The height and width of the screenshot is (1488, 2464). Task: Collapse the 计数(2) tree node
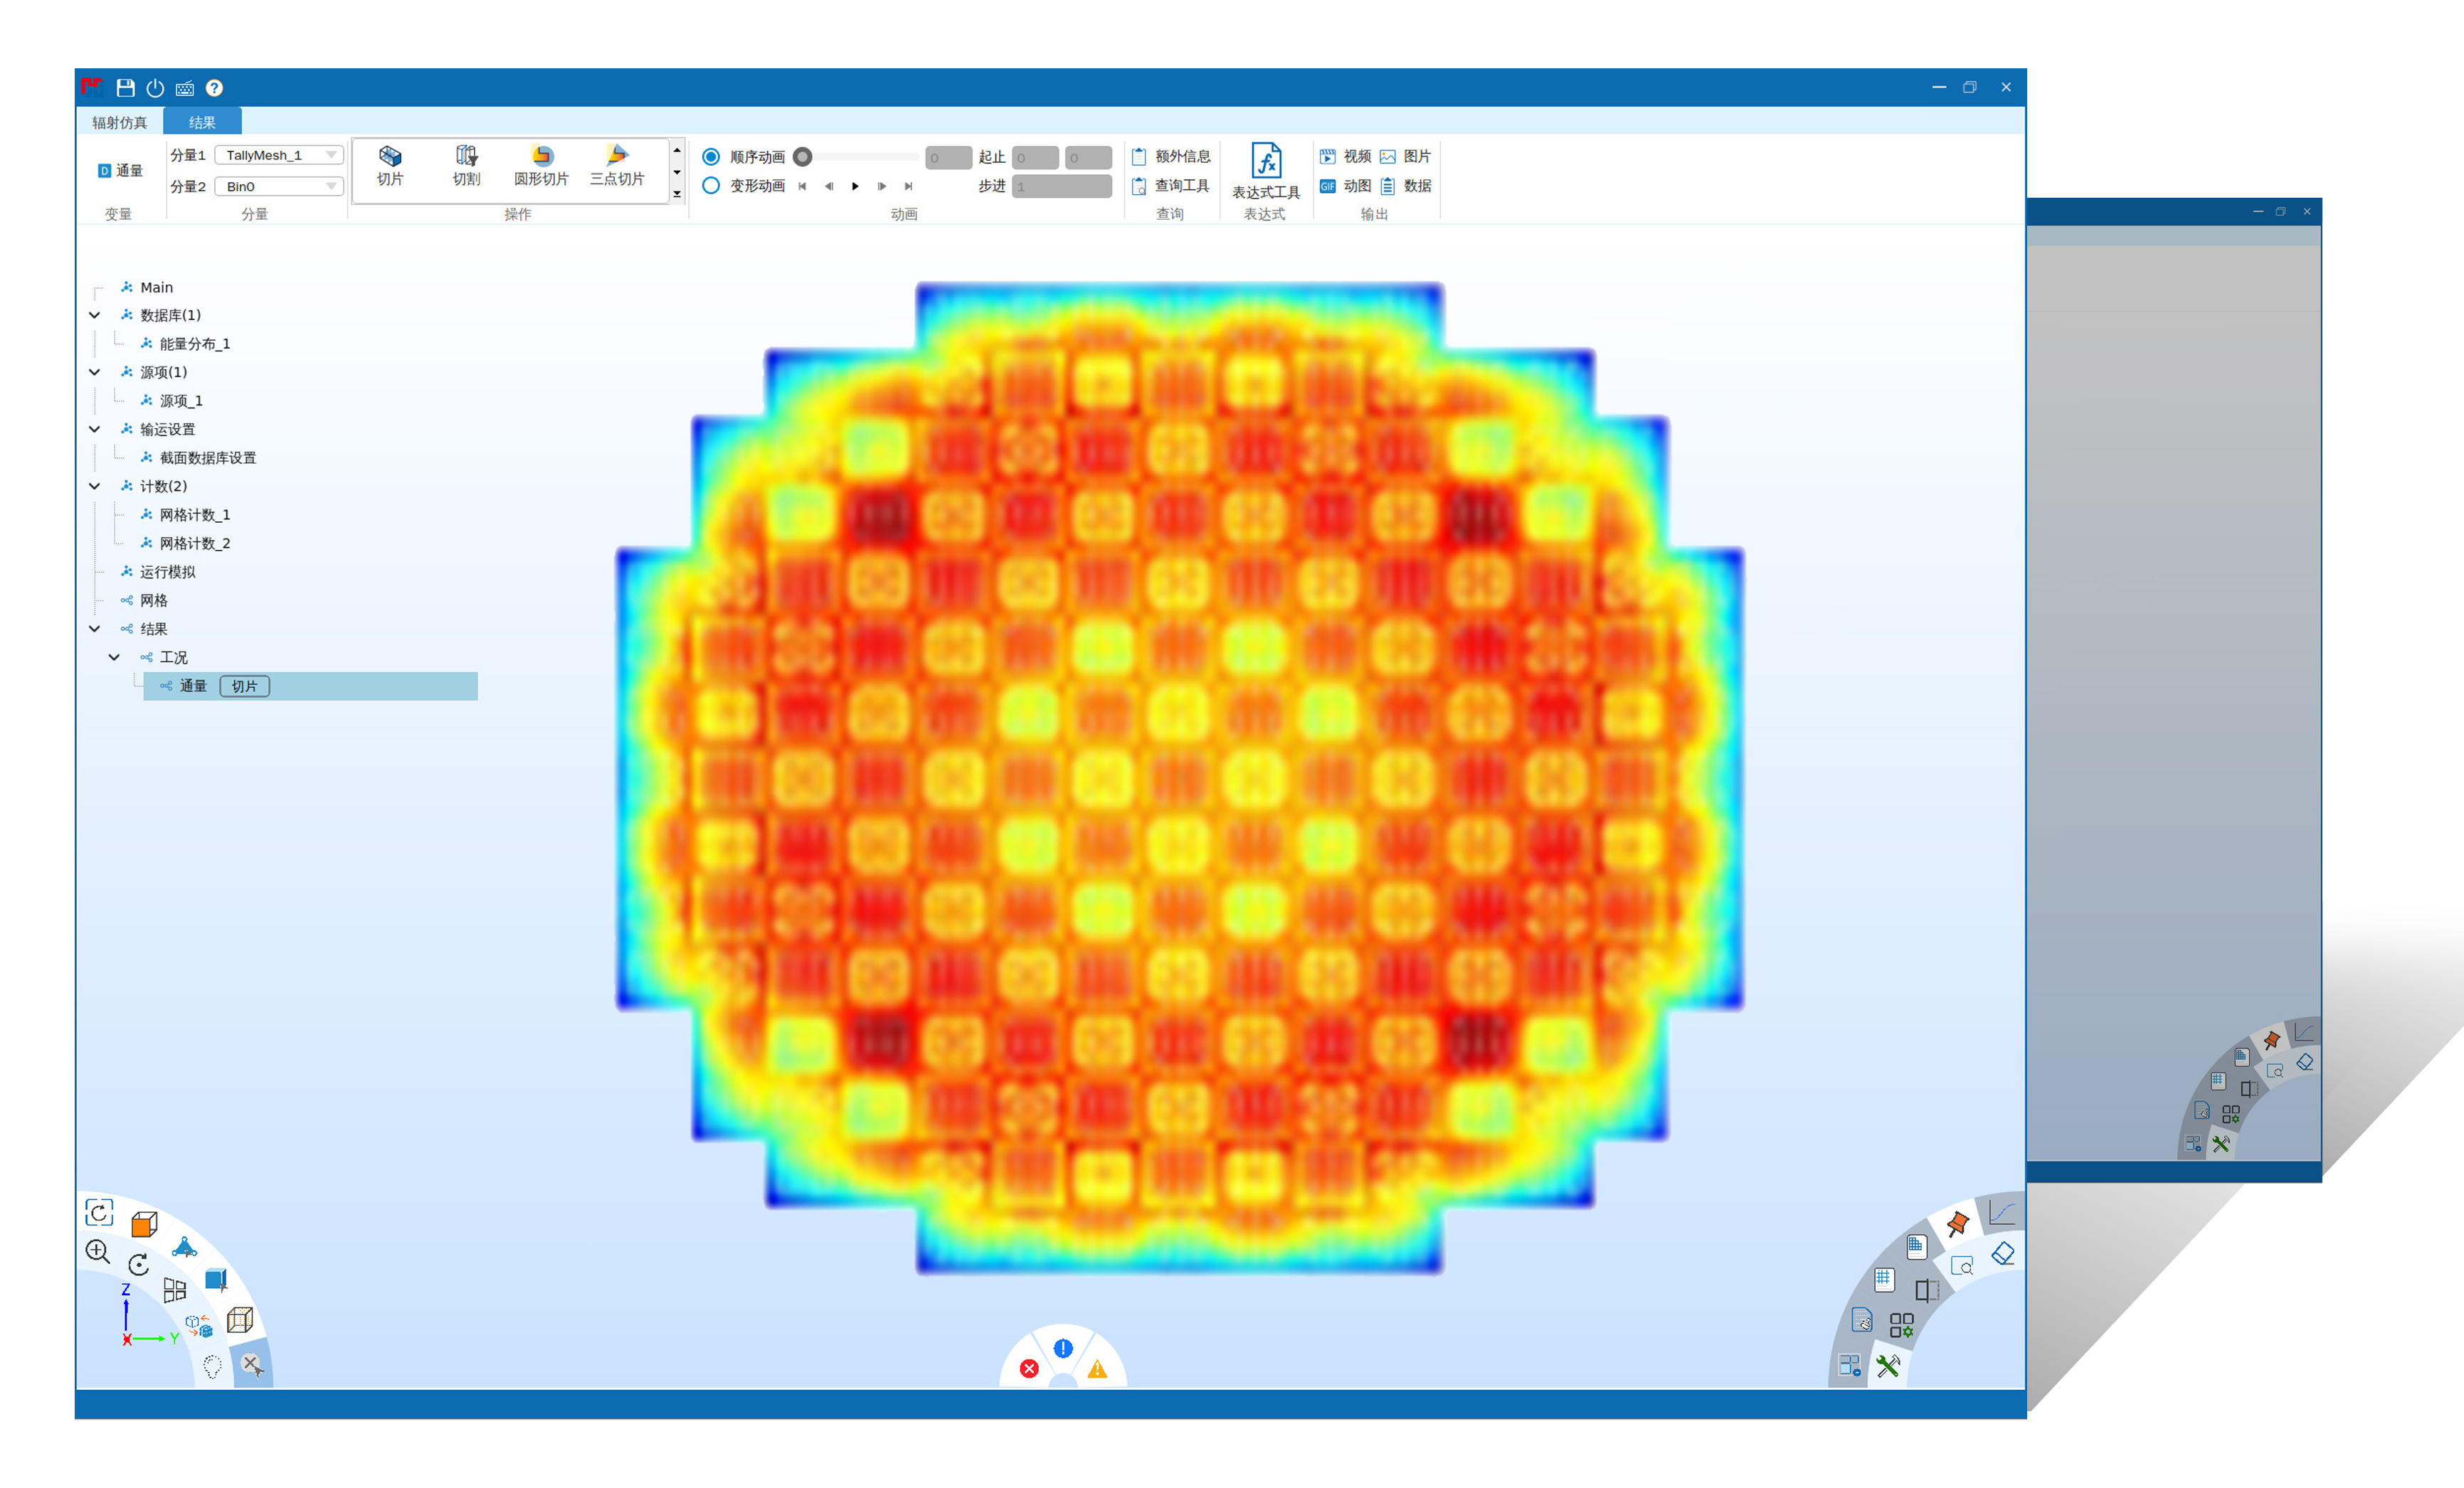click(x=95, y=486)
